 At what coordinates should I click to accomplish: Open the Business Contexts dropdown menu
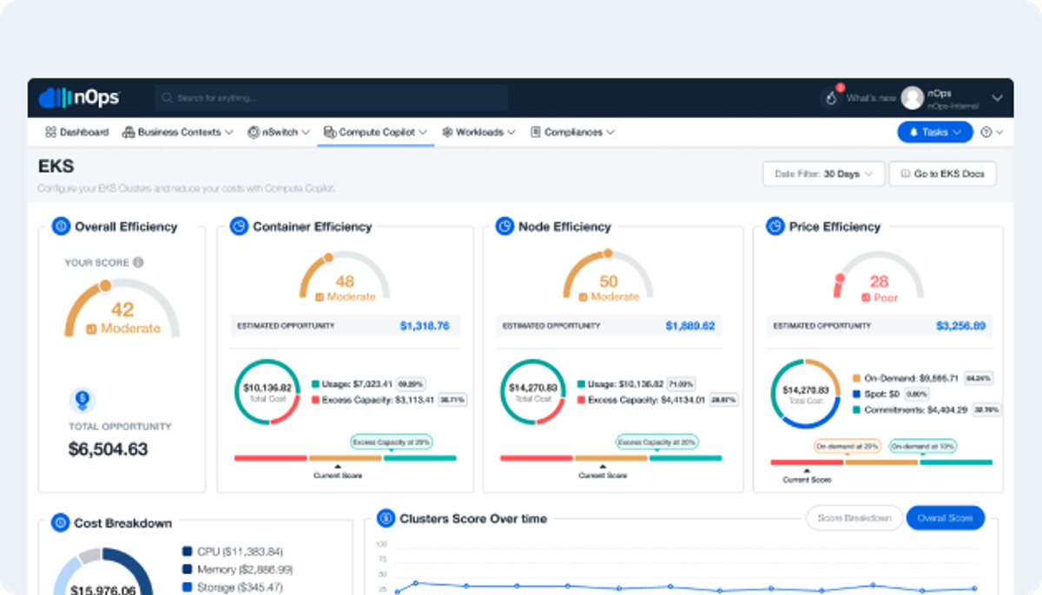point(178,133)
